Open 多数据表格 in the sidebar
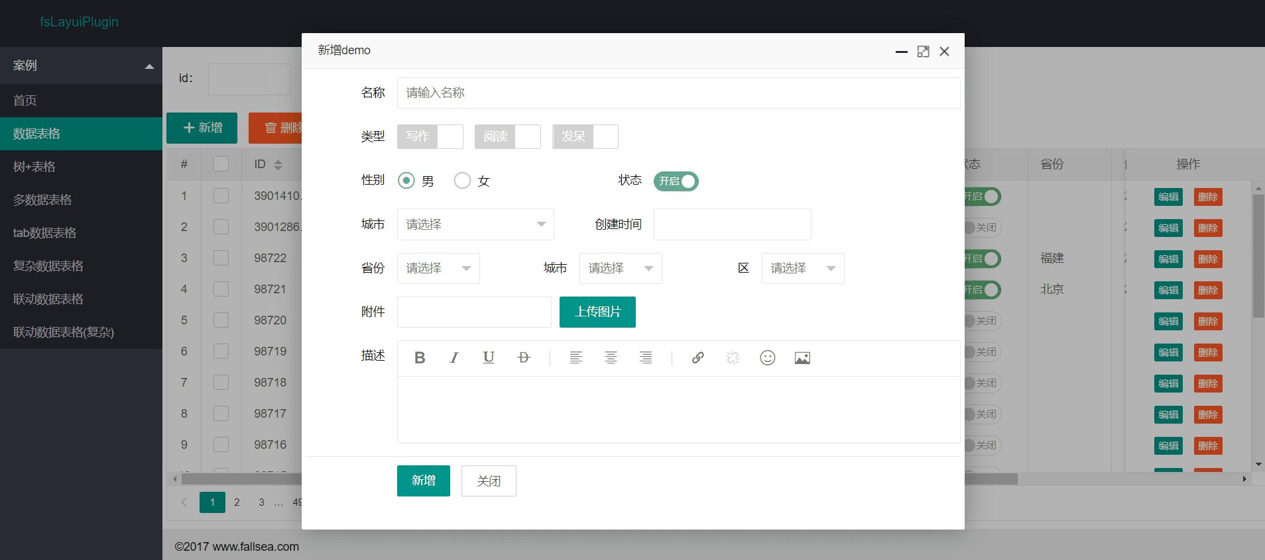 (42, 200)
